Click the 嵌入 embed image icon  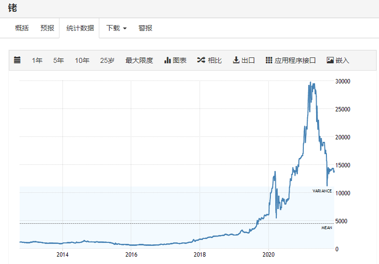pos(330,60)
